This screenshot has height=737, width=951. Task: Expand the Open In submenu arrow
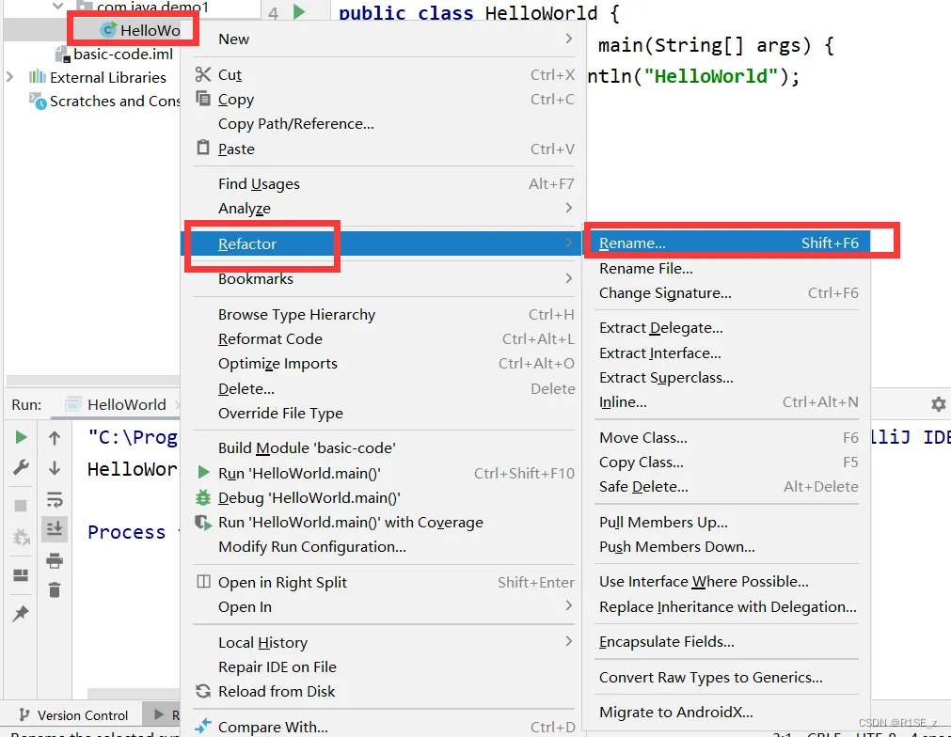click(x=569, y=605)
